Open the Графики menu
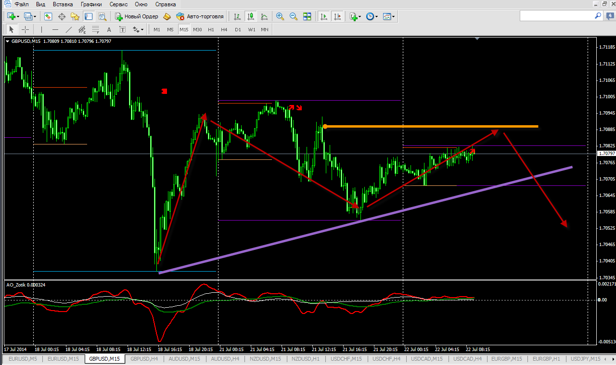 coord(91,4)
